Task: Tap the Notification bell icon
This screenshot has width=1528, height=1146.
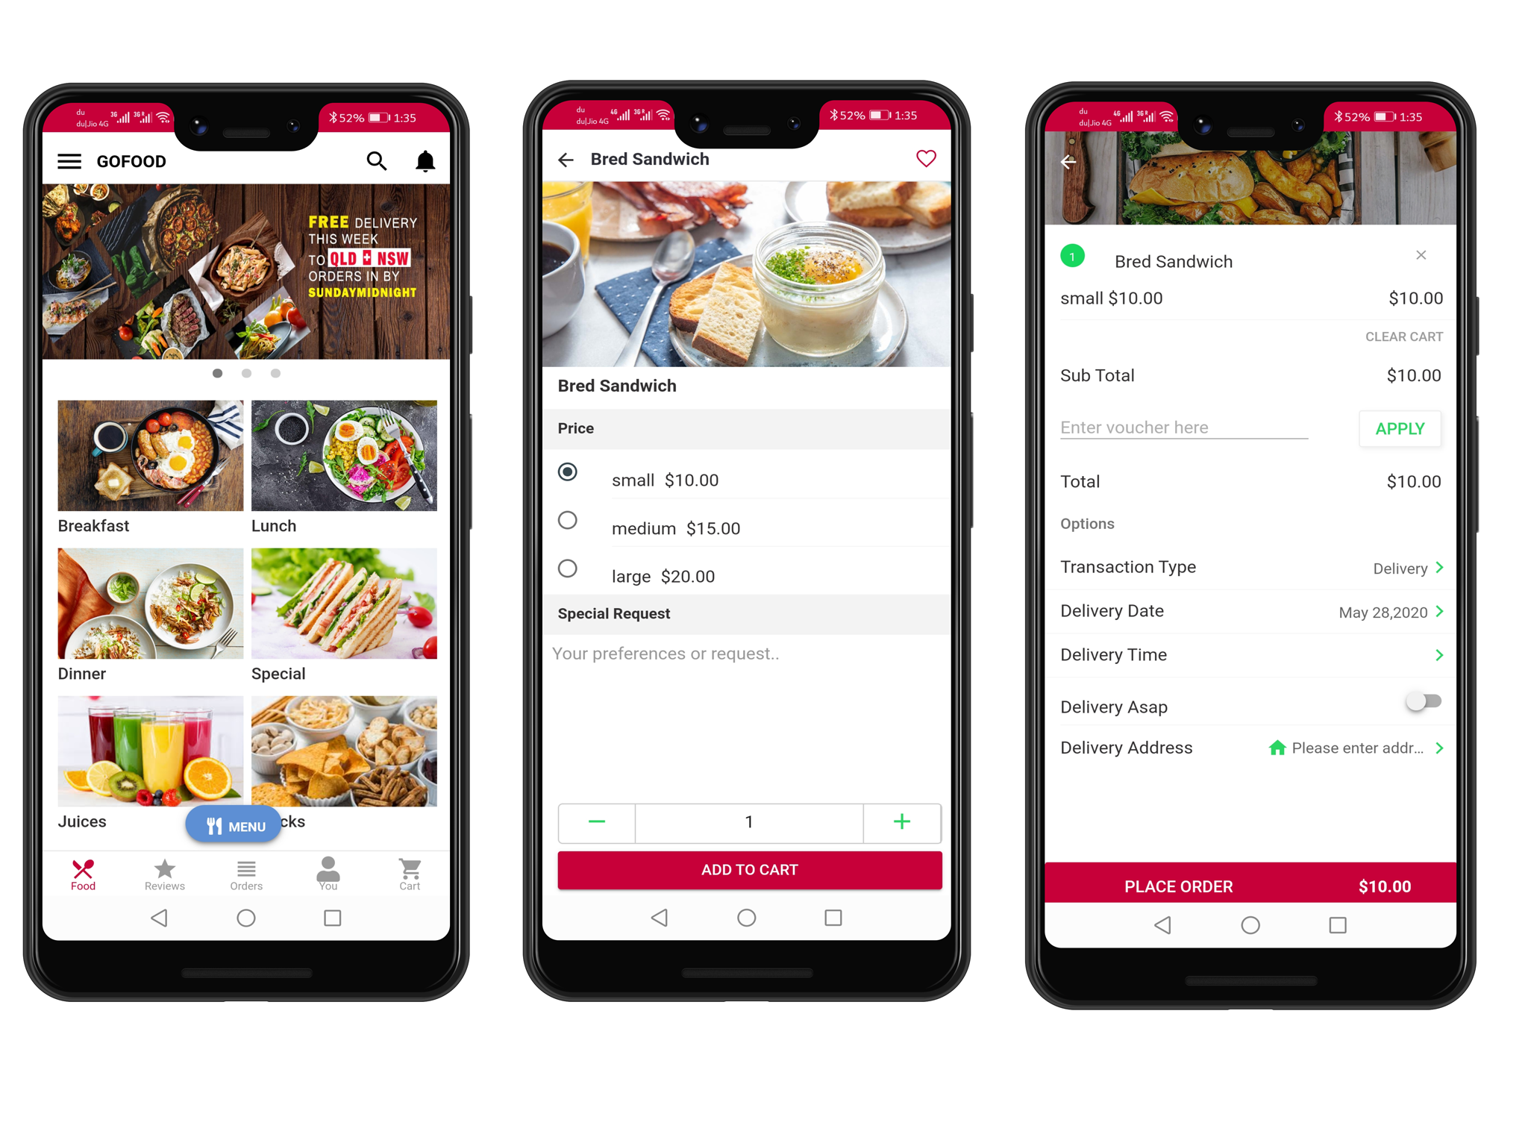Action: coord(426,161)
